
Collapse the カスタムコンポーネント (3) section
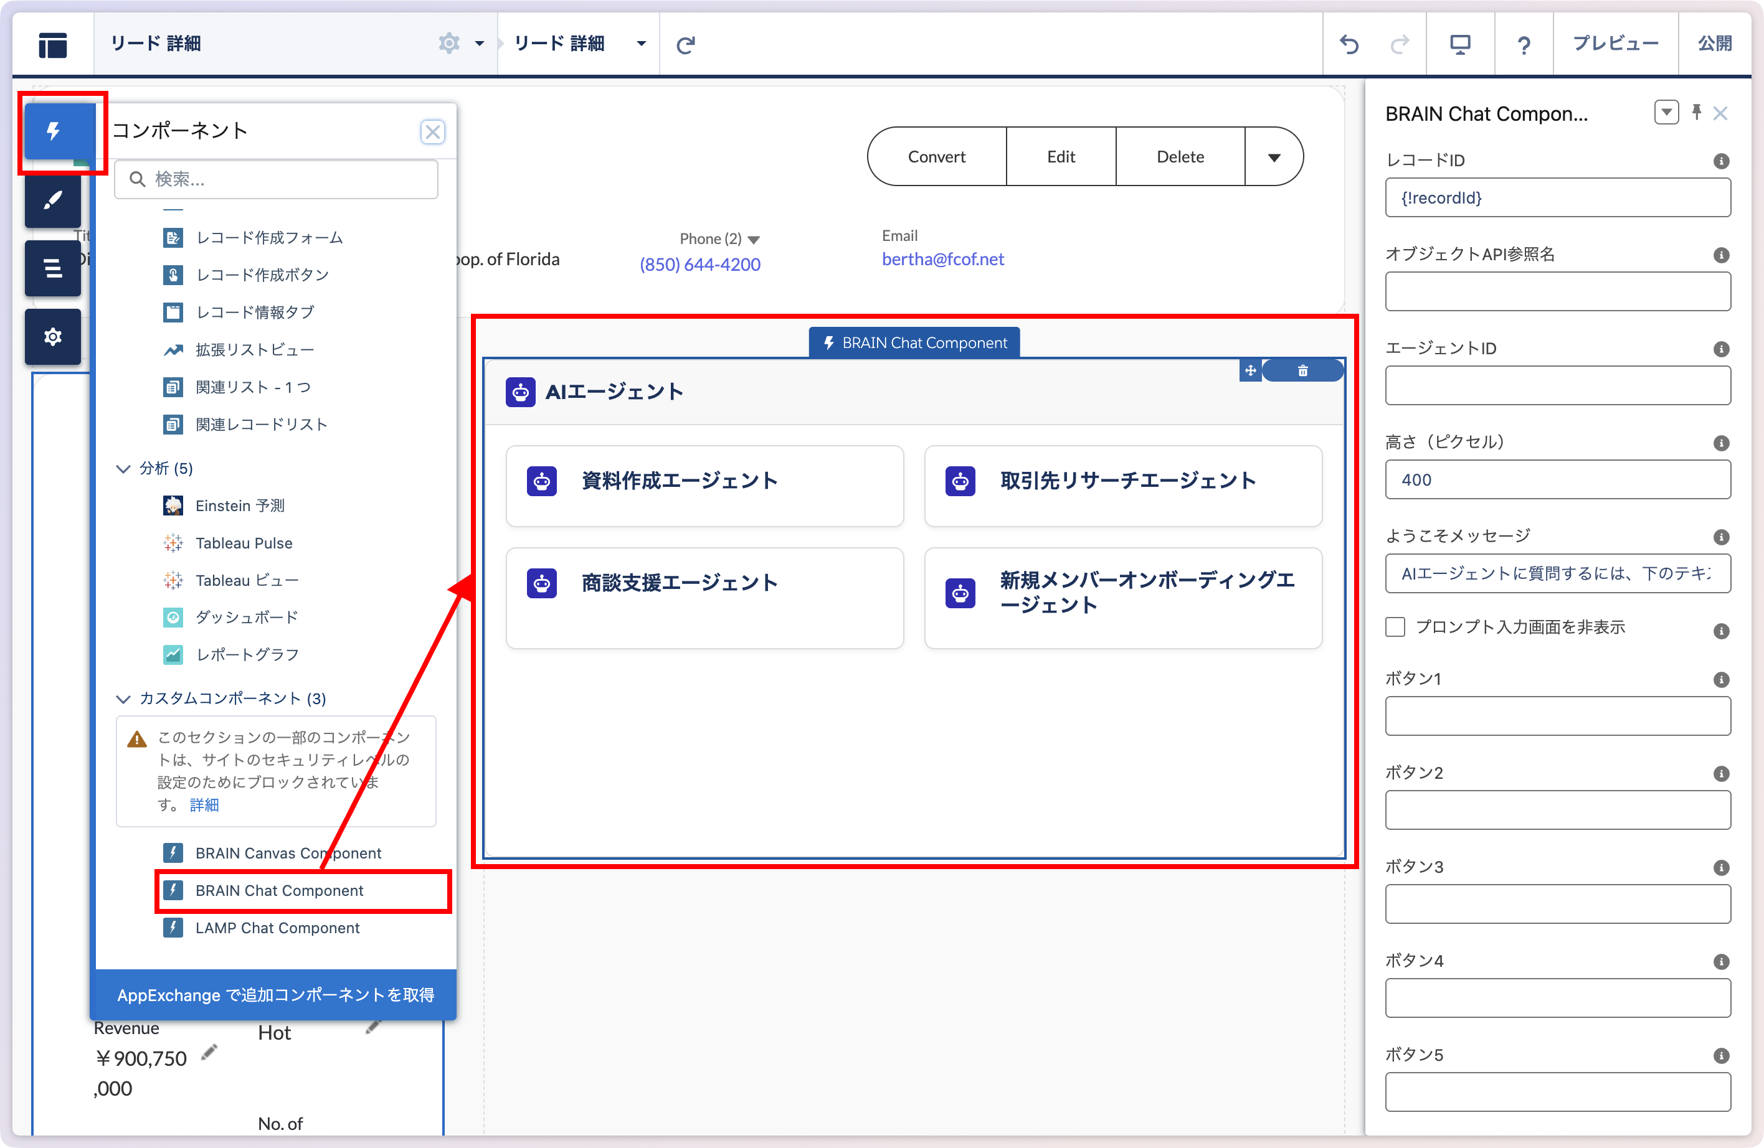tap(123, 699)
